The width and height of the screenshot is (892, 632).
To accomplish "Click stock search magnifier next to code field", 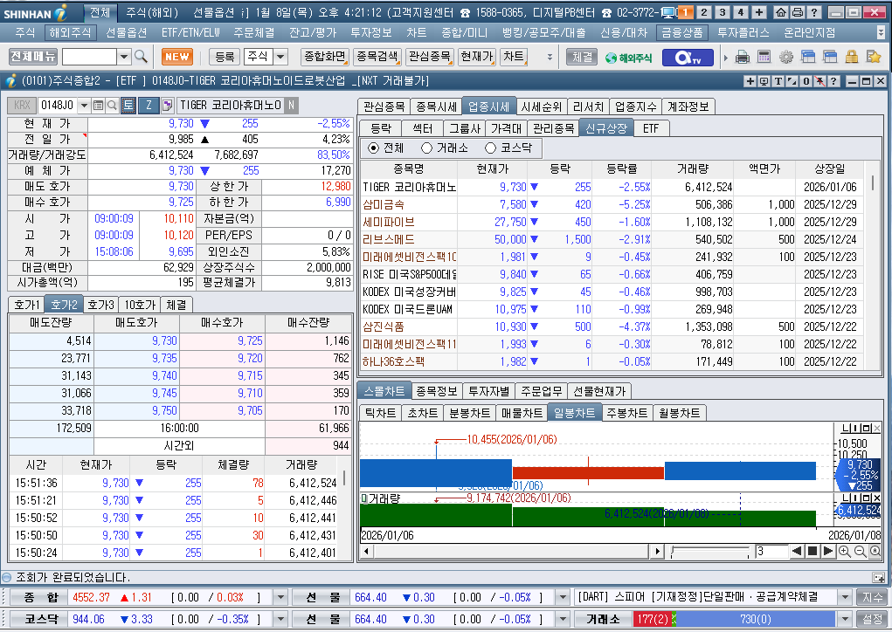I will [112, 105].
